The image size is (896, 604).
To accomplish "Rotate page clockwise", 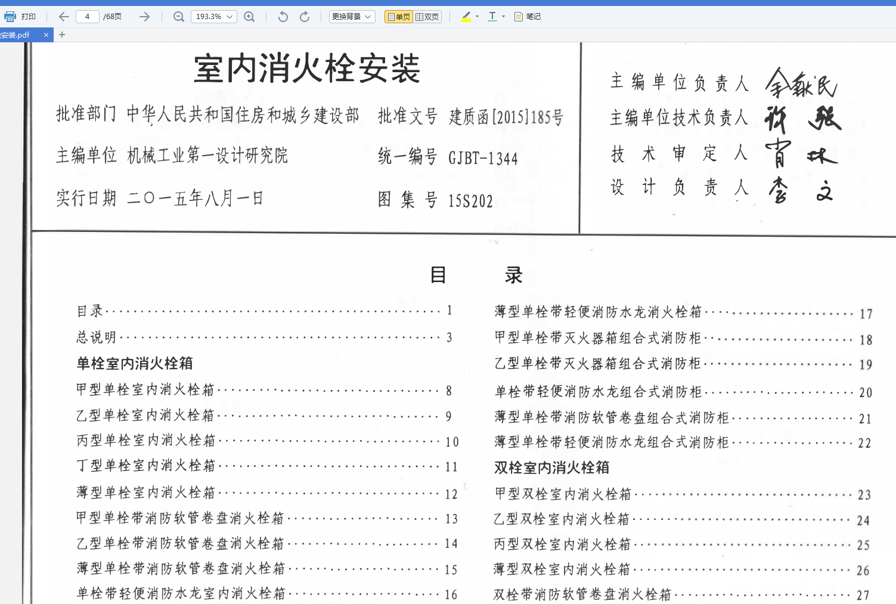I will click(305, 17).
